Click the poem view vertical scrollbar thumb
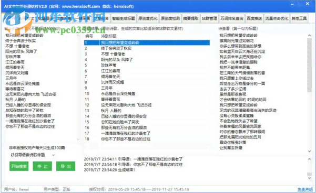This screenshot has height=193, width=316. click(x=309, y=66)
